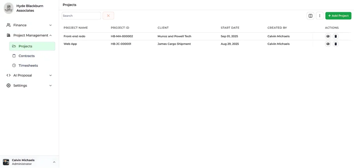Click the Add Project button

click(x=338, y=16)
